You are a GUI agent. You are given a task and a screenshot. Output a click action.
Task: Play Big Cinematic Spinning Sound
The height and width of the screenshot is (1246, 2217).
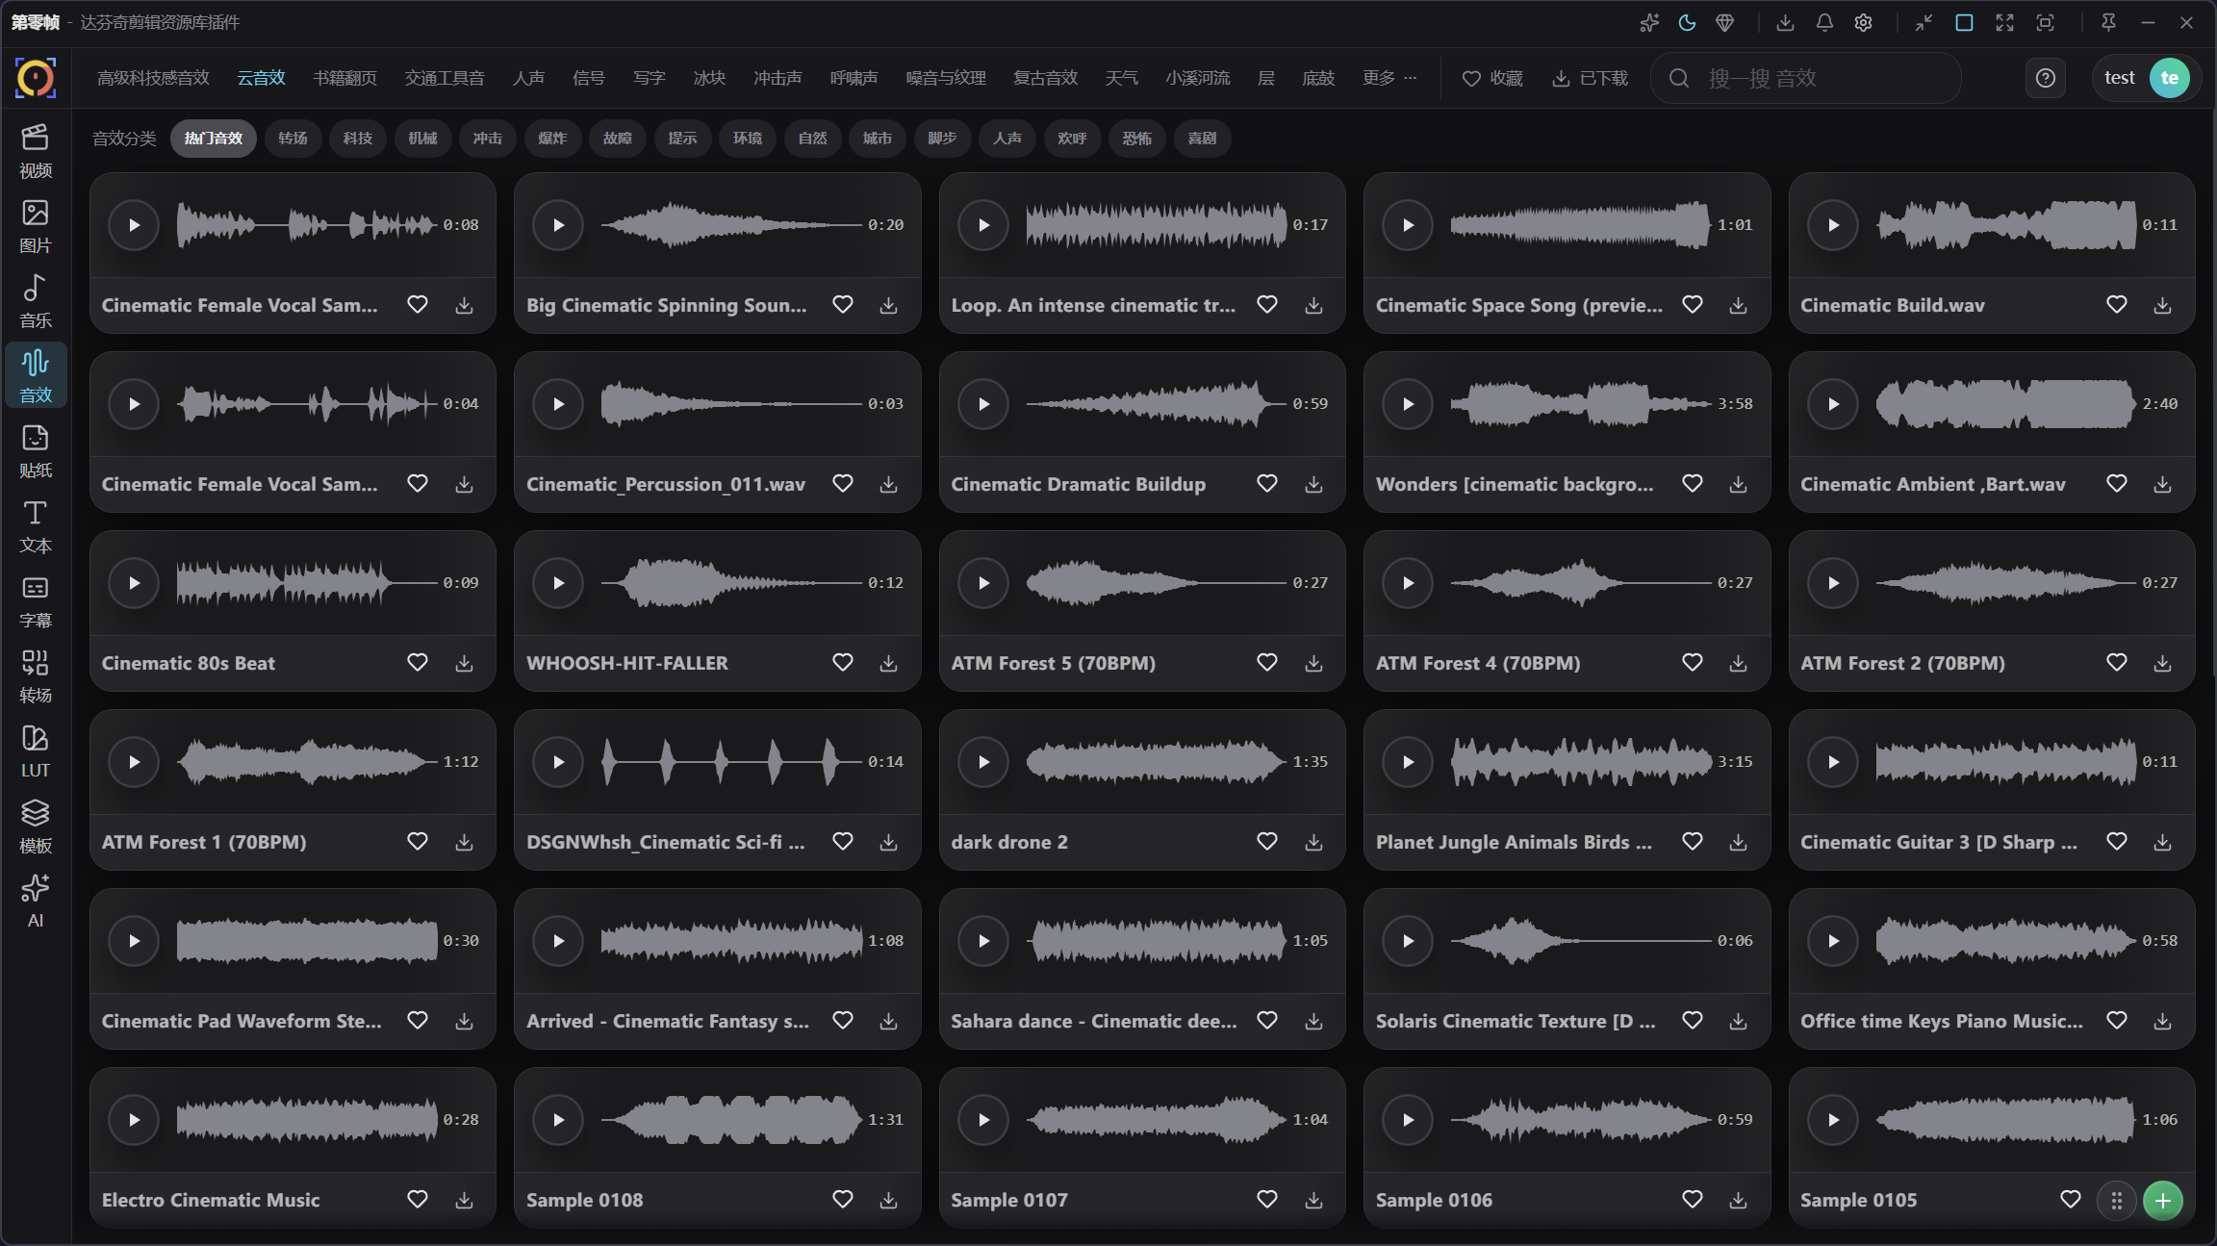(558, 225)
